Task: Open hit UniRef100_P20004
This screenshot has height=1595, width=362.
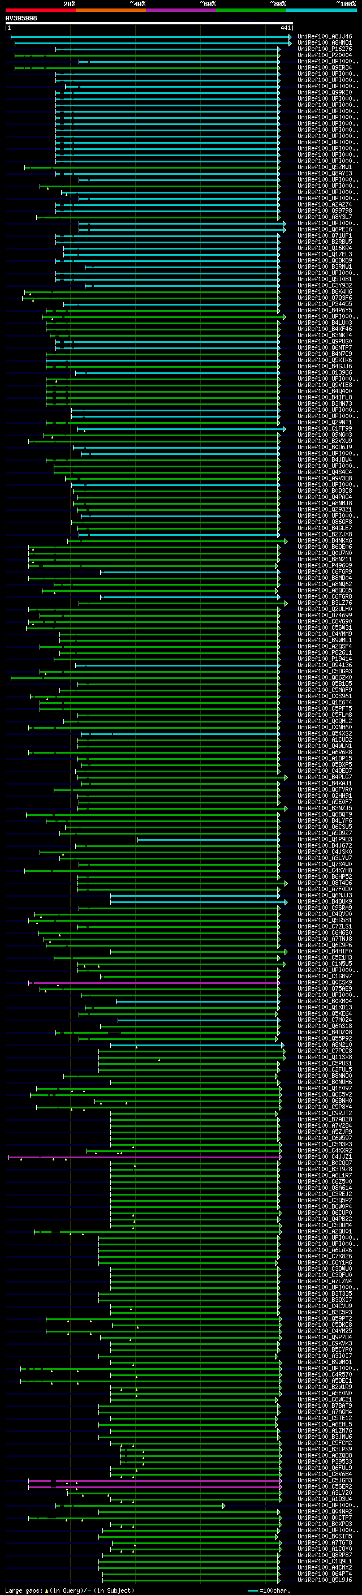Action: pos(325,55)
